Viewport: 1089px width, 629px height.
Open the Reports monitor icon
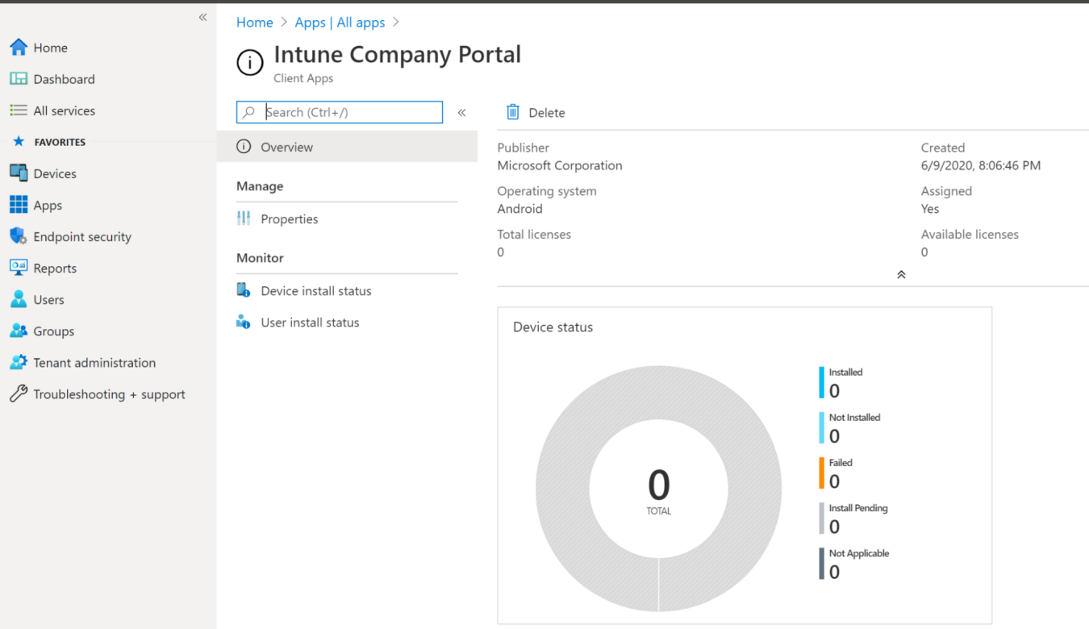[19, 268]
